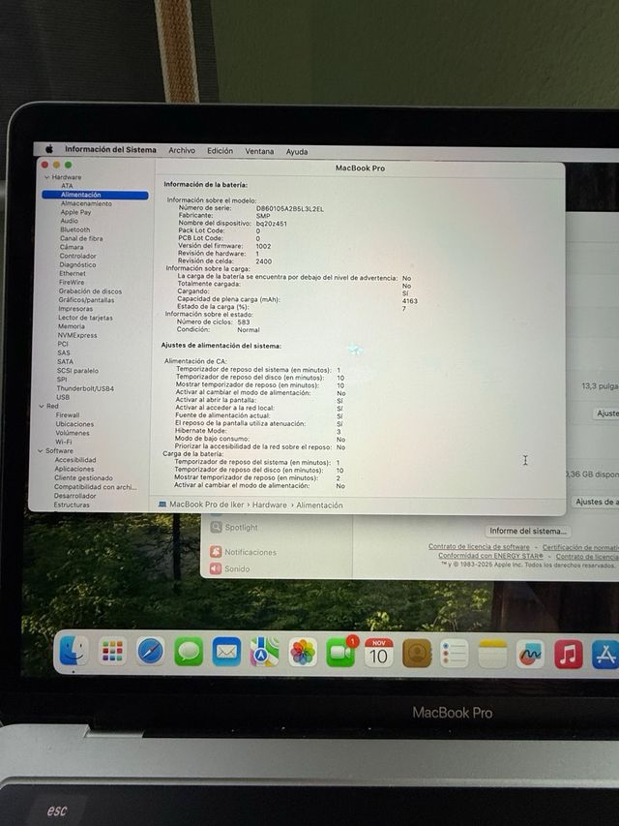Screen dimensions: 619x826
Task: Open Contacts from the dock
Action: (x=417, y=654)
